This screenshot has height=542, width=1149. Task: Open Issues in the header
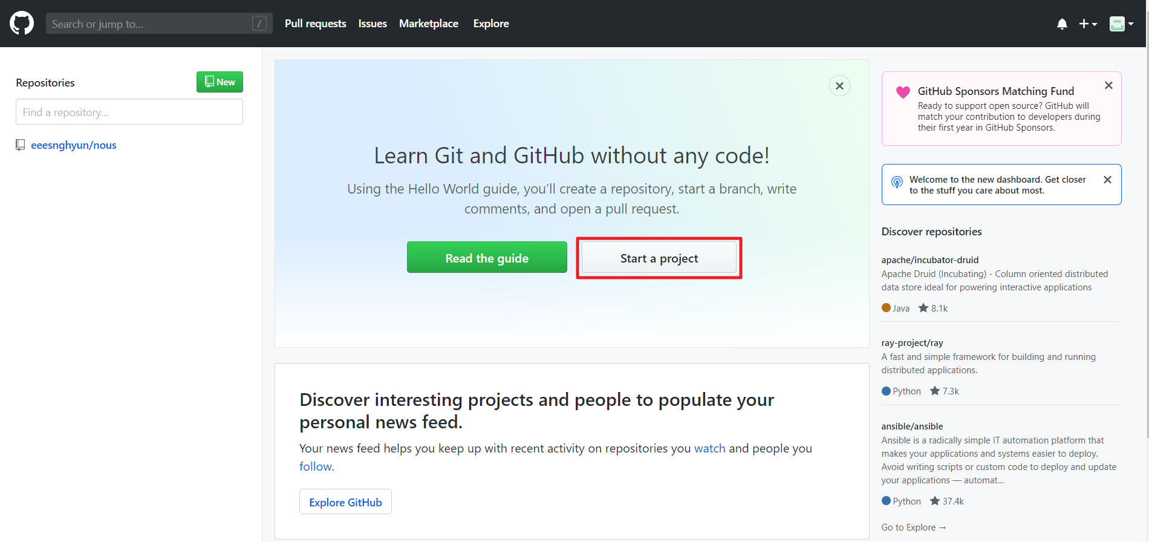click(x=373, y=24)
